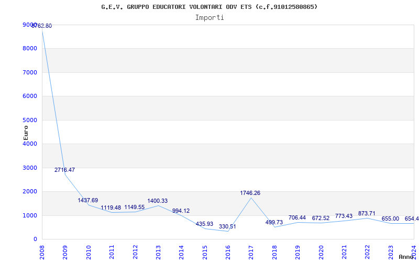Click the x-axis year 2009
Screen dimensions: 419x262
tap(65, 252)
